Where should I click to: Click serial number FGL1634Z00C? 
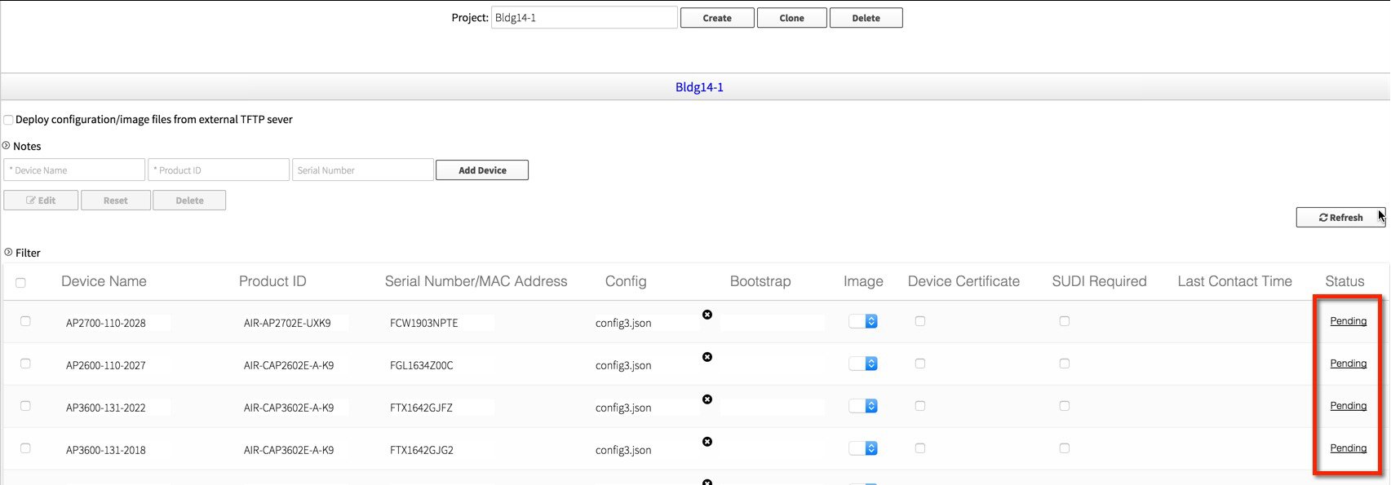(x=422, y=366)
